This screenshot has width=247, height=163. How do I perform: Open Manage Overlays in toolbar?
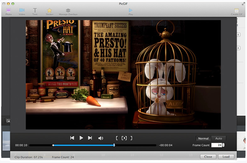click(68, 10)
